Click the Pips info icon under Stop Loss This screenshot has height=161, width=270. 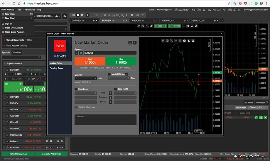[x=111, y=93]
